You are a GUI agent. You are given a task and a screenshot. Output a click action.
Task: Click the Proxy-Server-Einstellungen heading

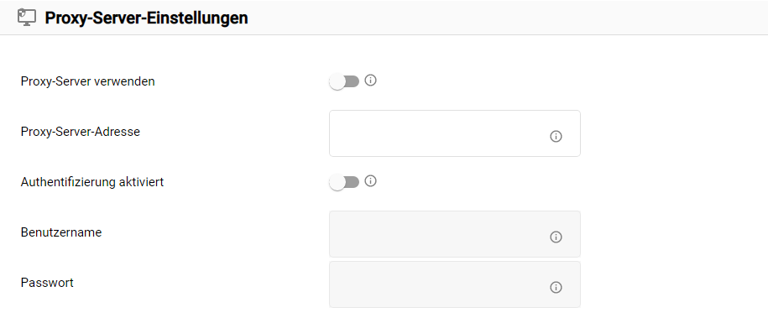tap(146, 18)
